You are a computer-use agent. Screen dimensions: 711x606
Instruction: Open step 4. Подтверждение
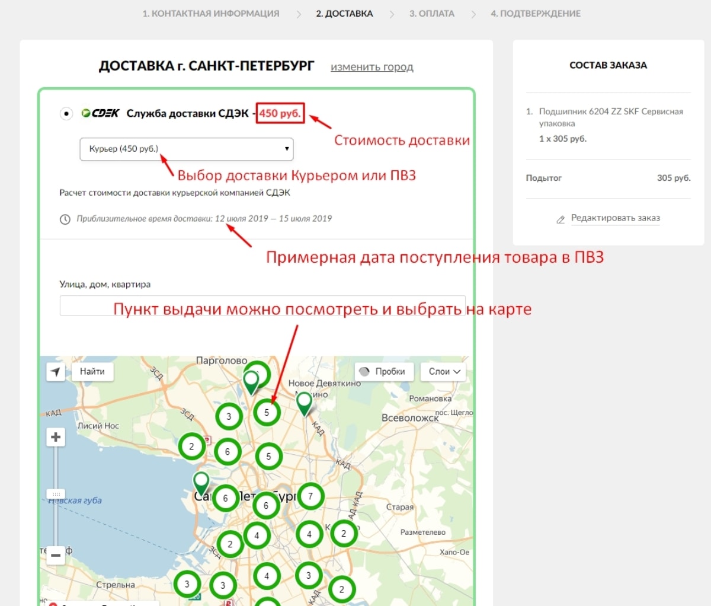tap(535, 14)
